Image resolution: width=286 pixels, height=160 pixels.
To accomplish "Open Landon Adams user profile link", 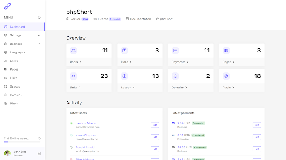I will pyautogui.click(x=85, y=123).
